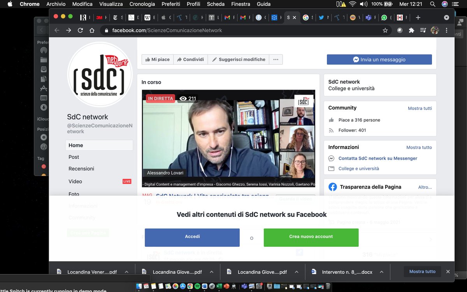Switch to the Twitter tab
Viewport: 467px width, 292px height.
click(324, 18)
